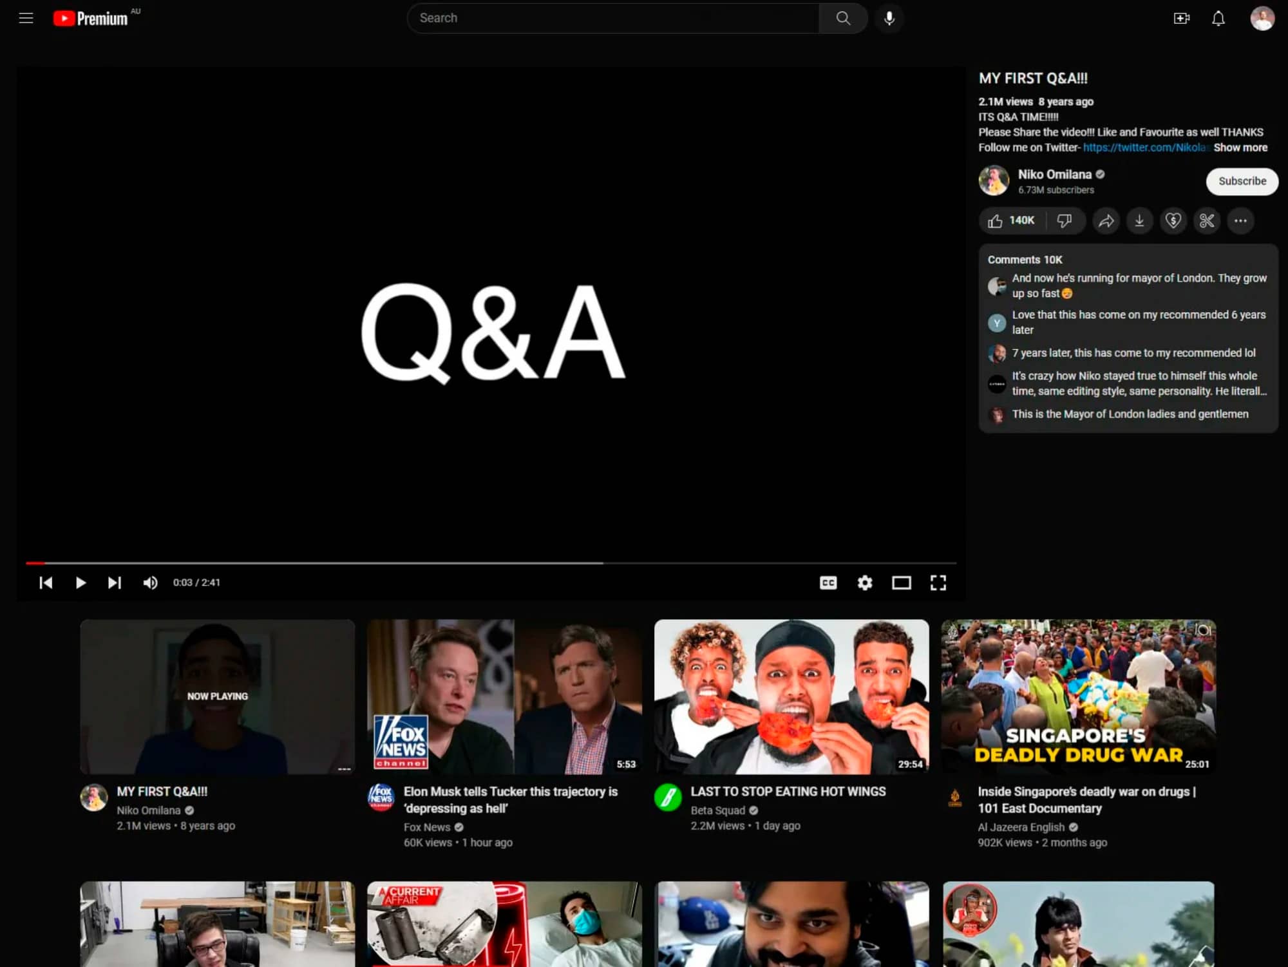1288x967 pixels.
Task: Open the Clip scissors tool
Action: tap(1206, 221)
